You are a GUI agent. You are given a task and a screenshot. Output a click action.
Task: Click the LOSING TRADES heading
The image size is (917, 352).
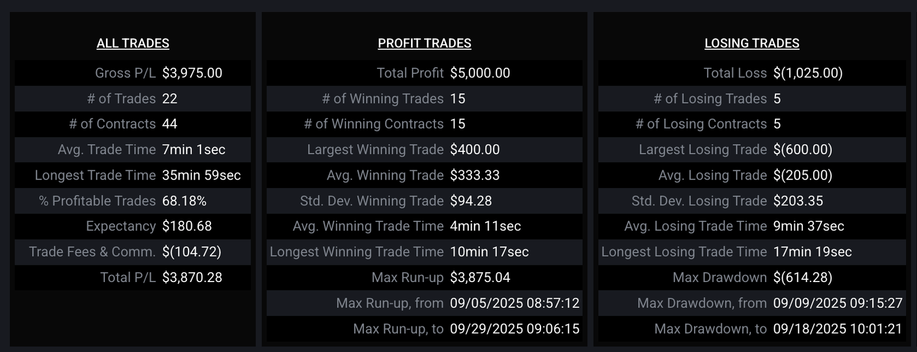coord(751,44)
